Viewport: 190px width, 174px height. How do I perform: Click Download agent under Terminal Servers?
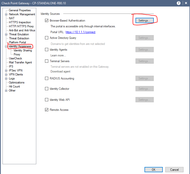60,71
